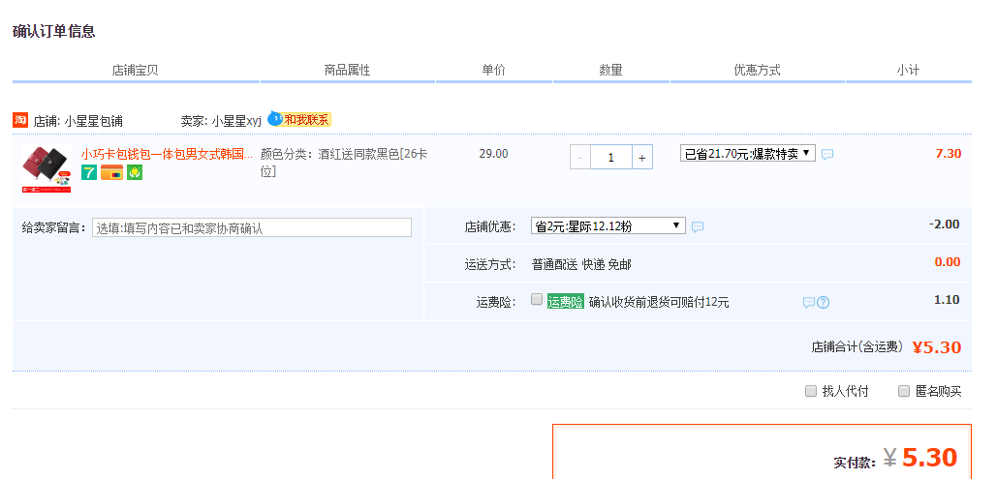Click the 单价 column header
Viewport: 997px width, 479px height.
pyautogui.click(x=493, y=70)
